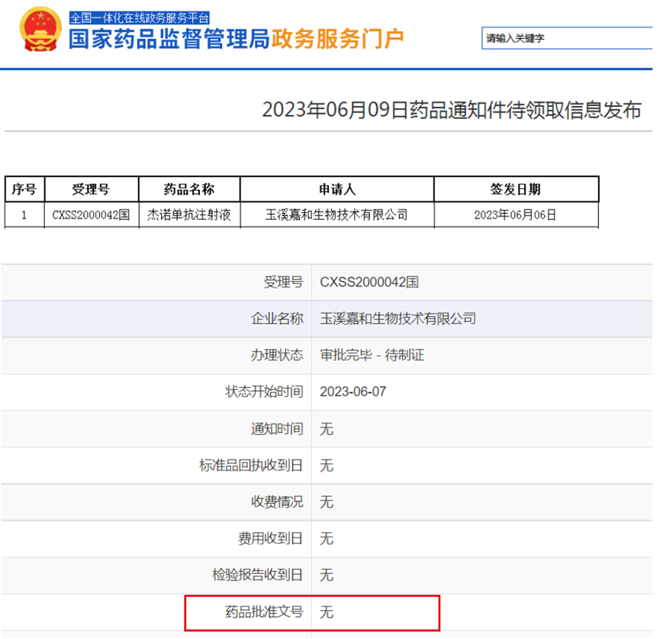The height and width of the screenshot is (639, 660).
Task: Click the 审批完毕 - 待制证 status value
Action: 372,355
